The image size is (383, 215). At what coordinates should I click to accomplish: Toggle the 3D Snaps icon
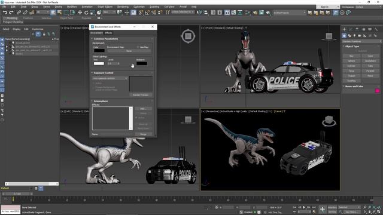tap(141, 13)
